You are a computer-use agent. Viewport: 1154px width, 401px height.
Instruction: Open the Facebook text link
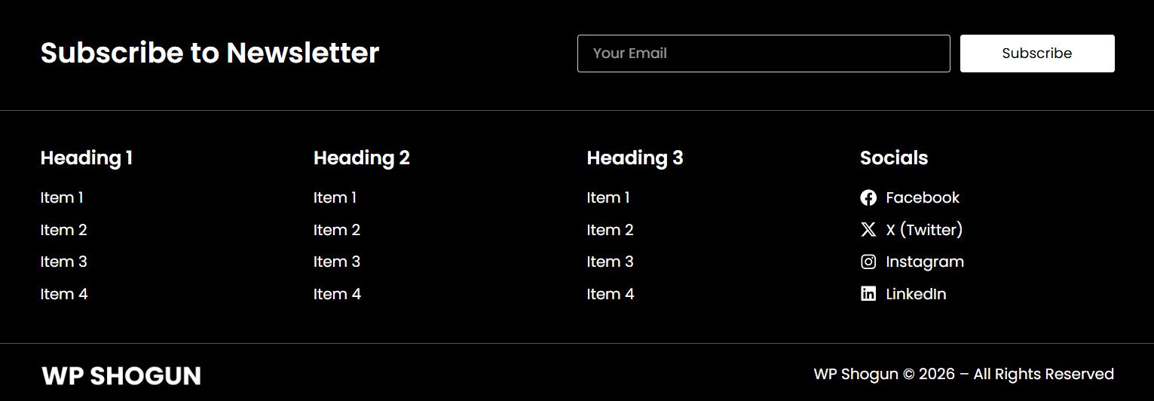coord(923,197)
